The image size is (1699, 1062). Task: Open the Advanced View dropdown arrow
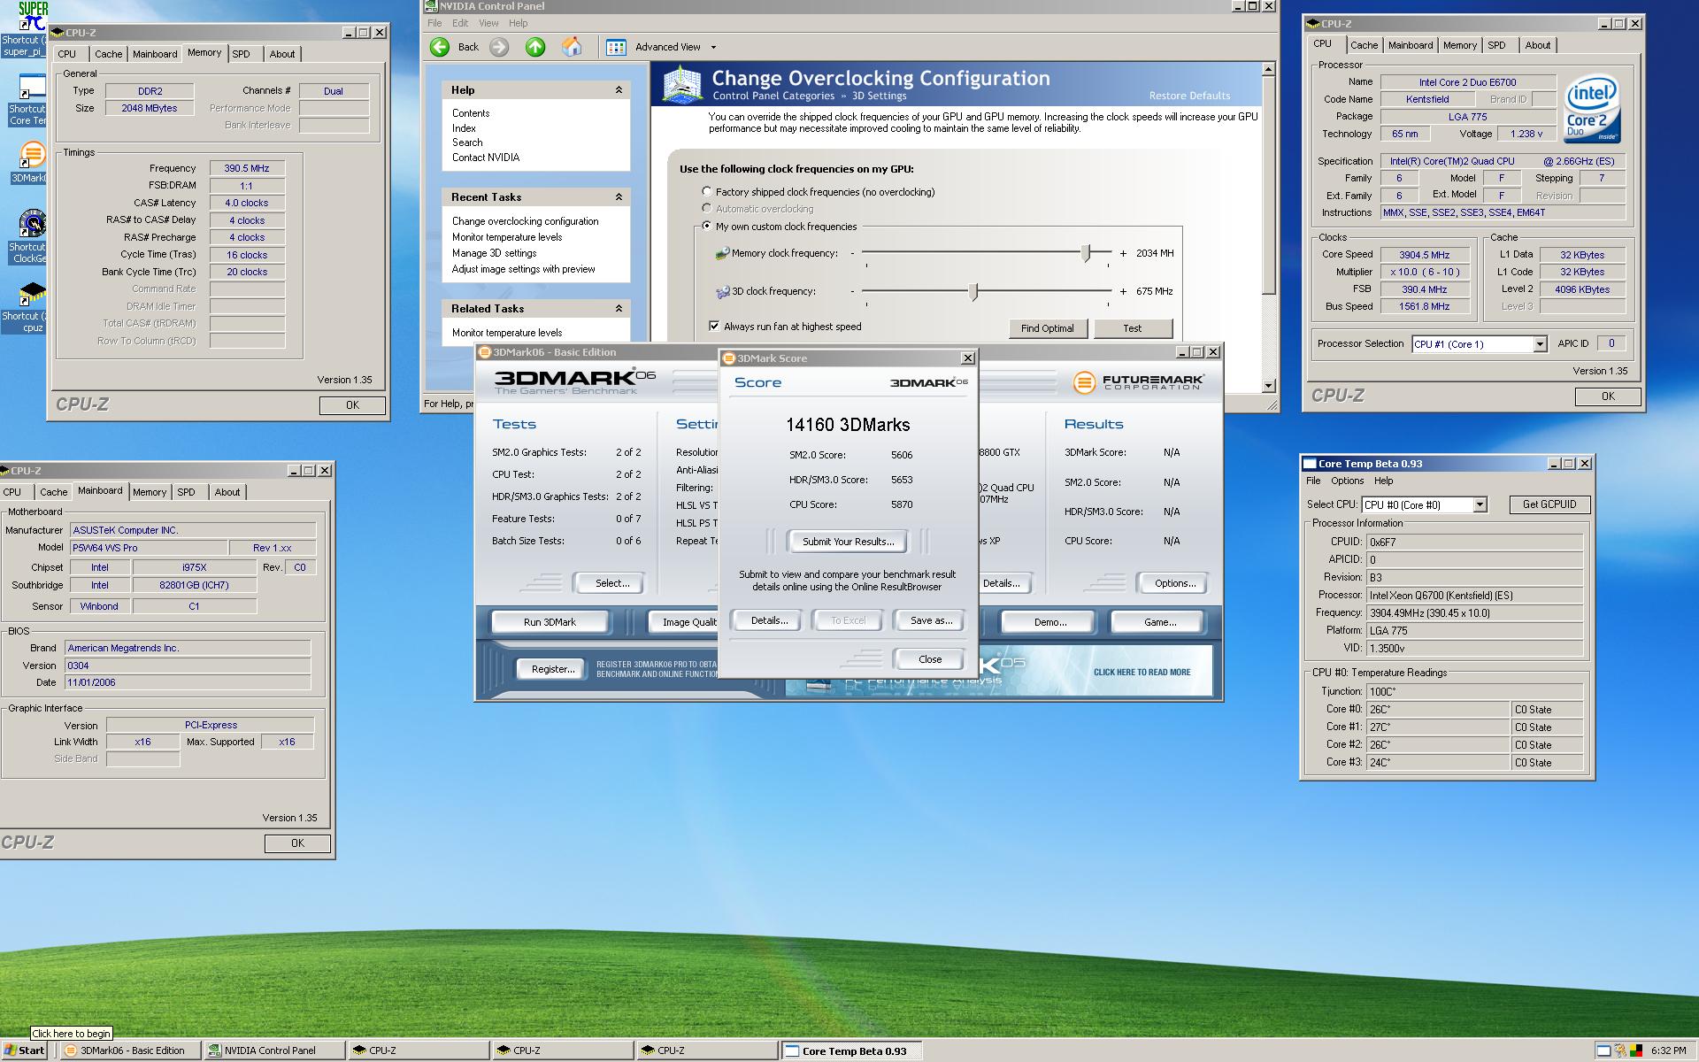click(713, 48)
